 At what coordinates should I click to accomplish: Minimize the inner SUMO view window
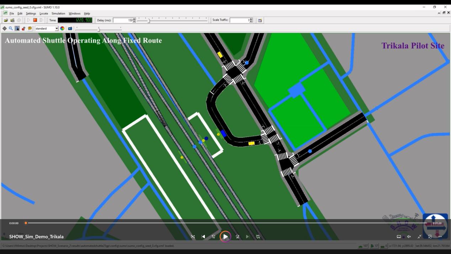(x=439, y=12)
